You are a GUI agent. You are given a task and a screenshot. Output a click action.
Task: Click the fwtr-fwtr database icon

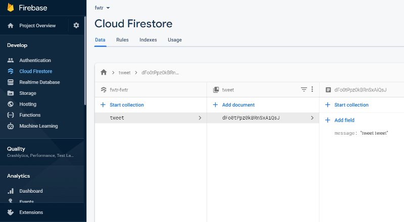tap(104, 90)
